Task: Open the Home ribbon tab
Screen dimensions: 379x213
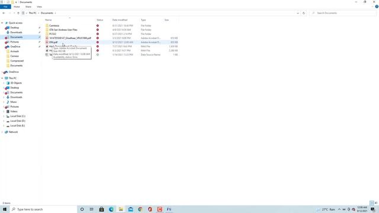Action: 17,7
